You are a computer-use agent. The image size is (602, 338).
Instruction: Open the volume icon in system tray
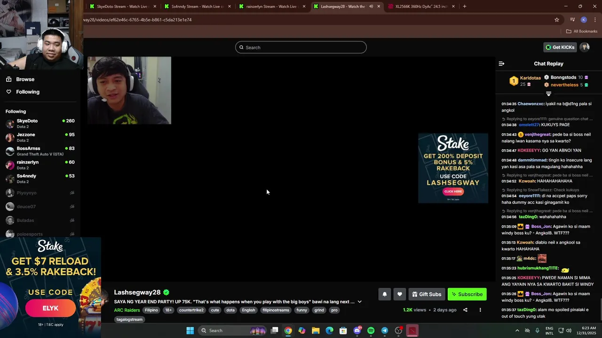(568, 330)
